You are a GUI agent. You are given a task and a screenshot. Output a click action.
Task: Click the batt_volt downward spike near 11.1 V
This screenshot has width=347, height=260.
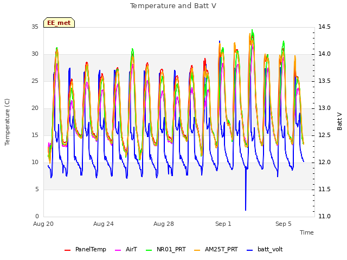246,209
